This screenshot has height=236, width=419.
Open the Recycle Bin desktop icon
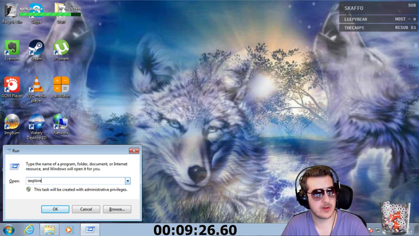click(12, 13)
